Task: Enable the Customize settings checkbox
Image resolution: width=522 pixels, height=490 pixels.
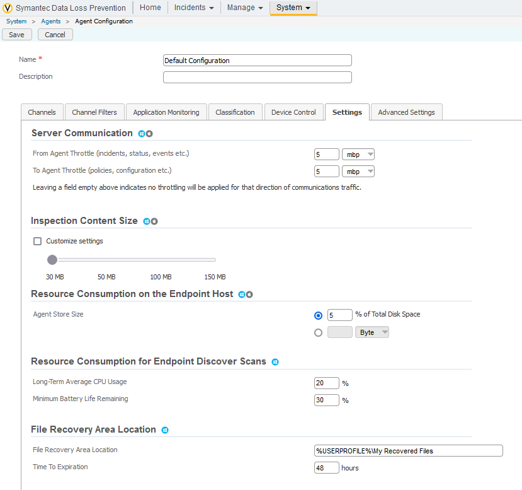Action: click(x=38, y=241)
